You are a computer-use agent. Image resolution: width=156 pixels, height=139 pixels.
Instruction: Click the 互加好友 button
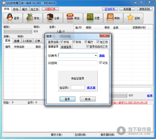(110, 9)
